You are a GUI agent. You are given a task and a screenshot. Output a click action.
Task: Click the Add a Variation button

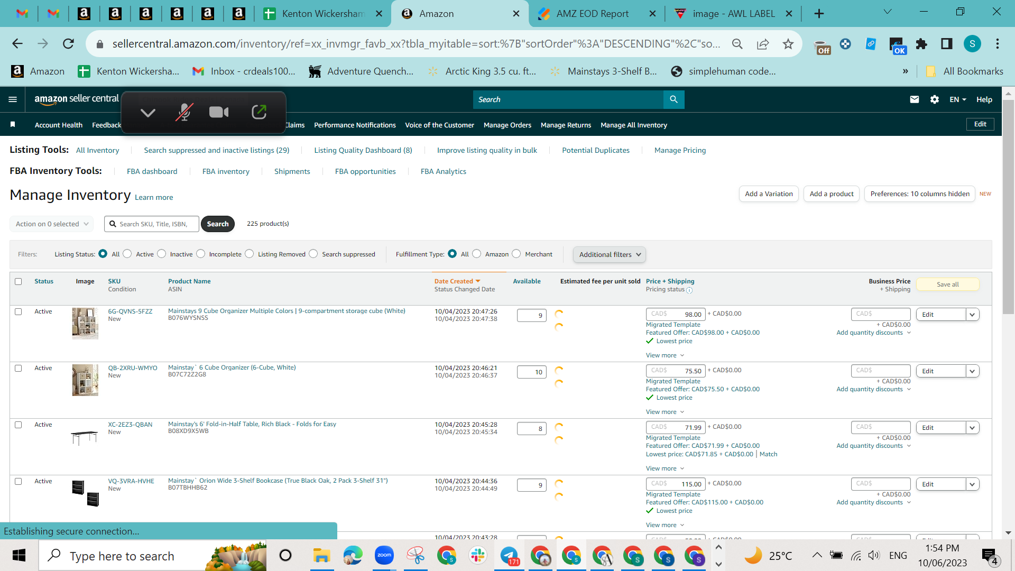click(x=769, y=194)
